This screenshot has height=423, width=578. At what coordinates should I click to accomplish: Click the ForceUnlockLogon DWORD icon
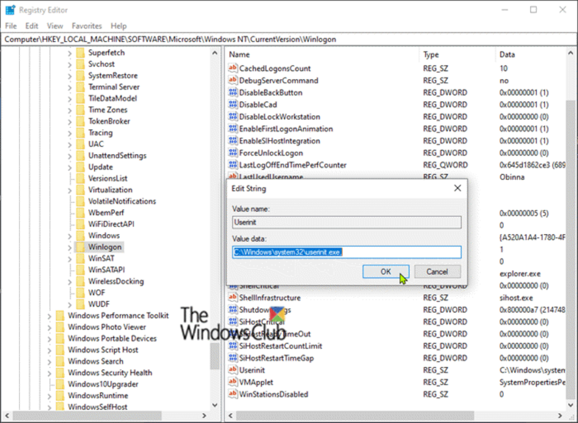(233, 153)
